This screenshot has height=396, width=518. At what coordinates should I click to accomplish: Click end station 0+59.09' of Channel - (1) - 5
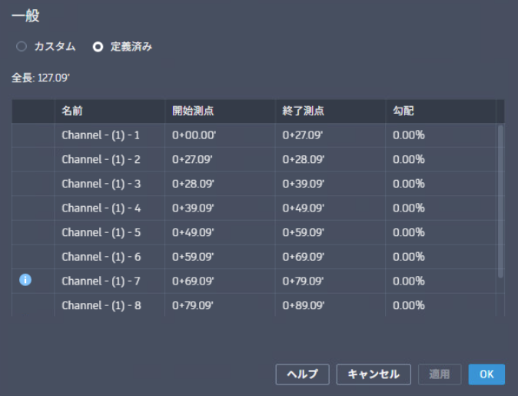pyautogui.click(x=304, y=232)
